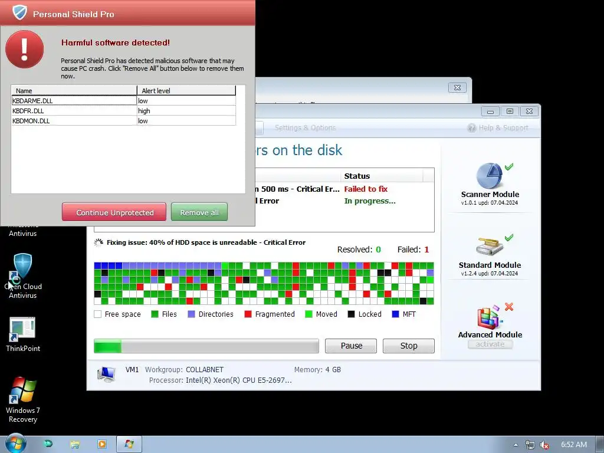Screen dimensions: 604x453
Task: Click the red exclamation warning icon
Action: (24, 50)
